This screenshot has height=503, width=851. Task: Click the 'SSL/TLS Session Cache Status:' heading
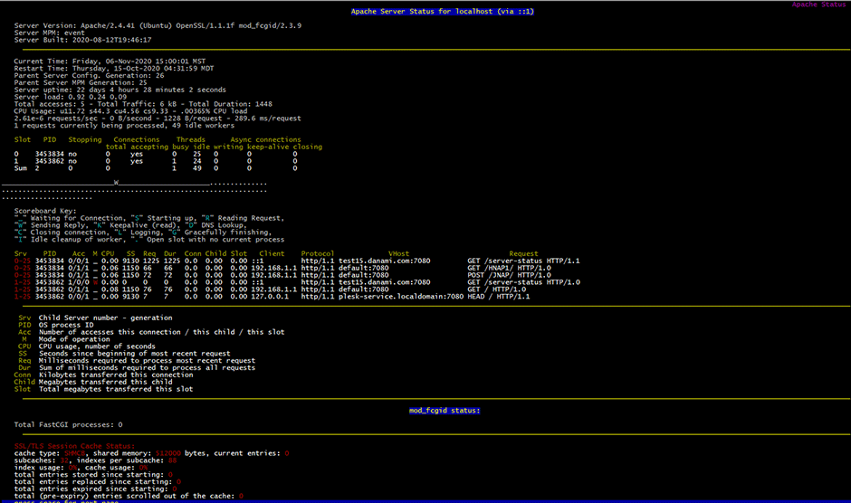(x=74, y=445)
